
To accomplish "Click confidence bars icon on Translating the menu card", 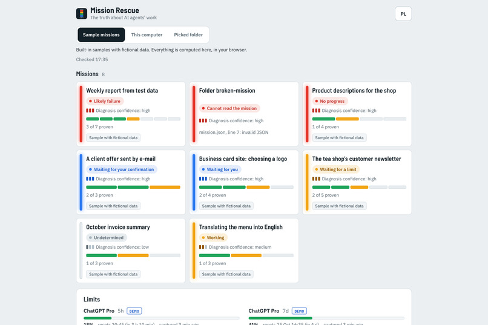I will pos(203,247).
